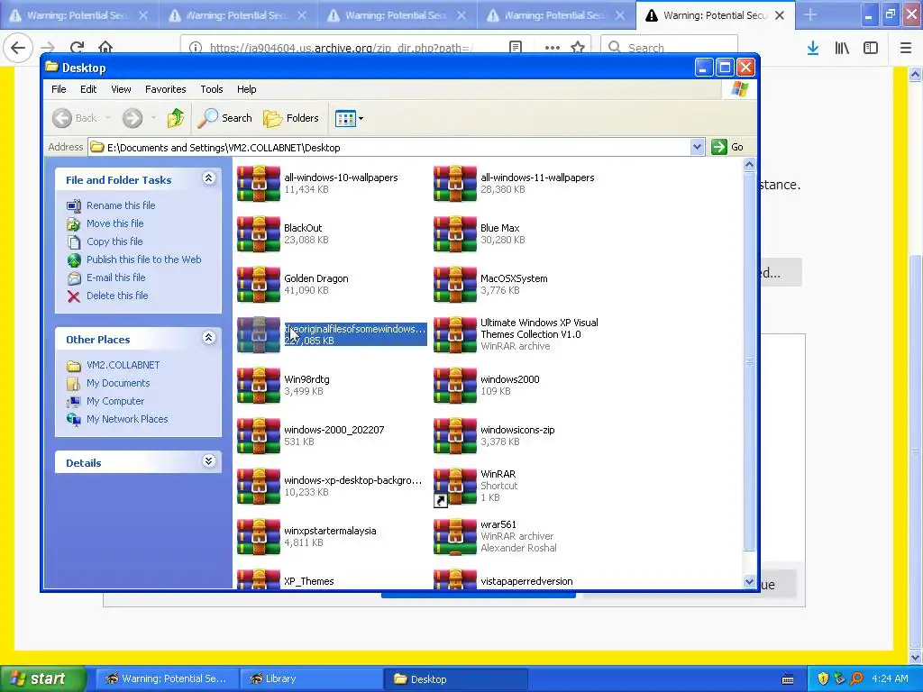This screenshot has height=692, width=923.
Task: Open the Tools menu
Action: pyautogui.click(x=211, y=89)
